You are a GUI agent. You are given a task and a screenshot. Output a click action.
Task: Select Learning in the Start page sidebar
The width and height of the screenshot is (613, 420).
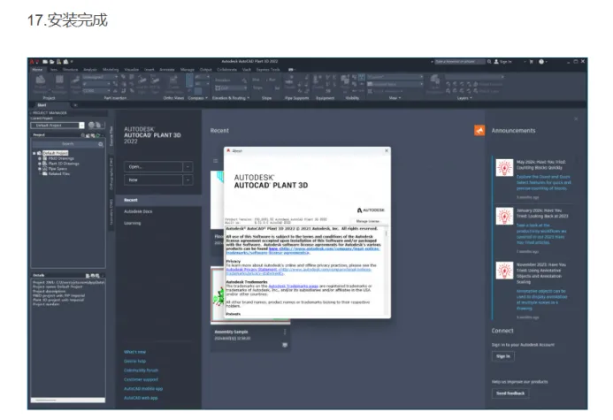tap(132, 223)
